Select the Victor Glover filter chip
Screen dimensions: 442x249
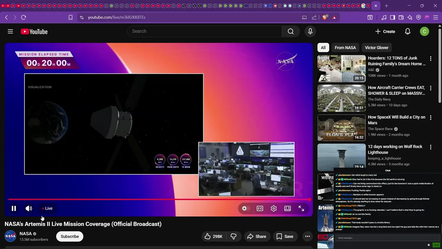click(377, 48)
